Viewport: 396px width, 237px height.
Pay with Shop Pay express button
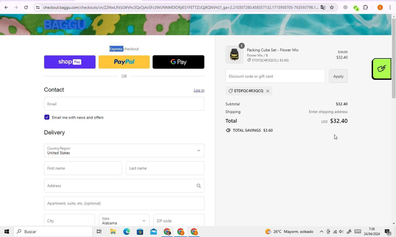click(70, 62)
